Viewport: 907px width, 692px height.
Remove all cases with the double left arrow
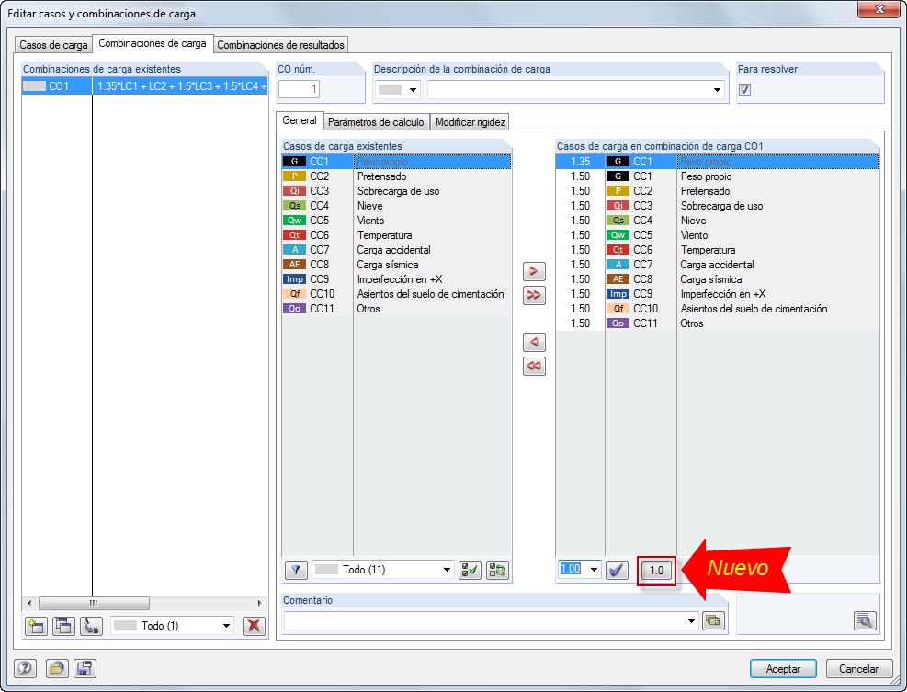pos(533,366)
